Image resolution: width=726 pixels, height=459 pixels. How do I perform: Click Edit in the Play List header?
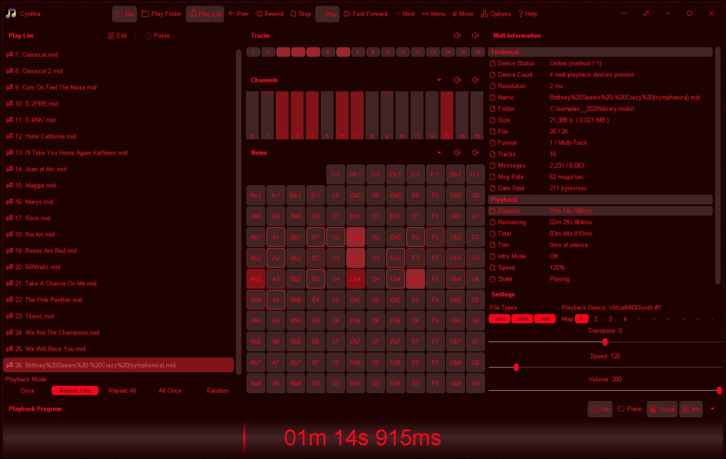pos(118,35)
